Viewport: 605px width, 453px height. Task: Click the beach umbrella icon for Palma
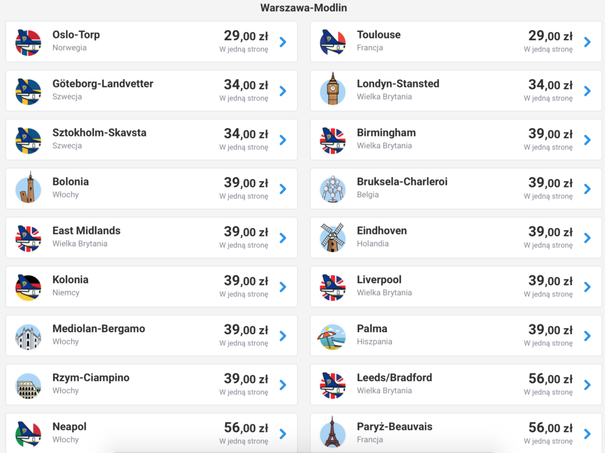[333, 336]
